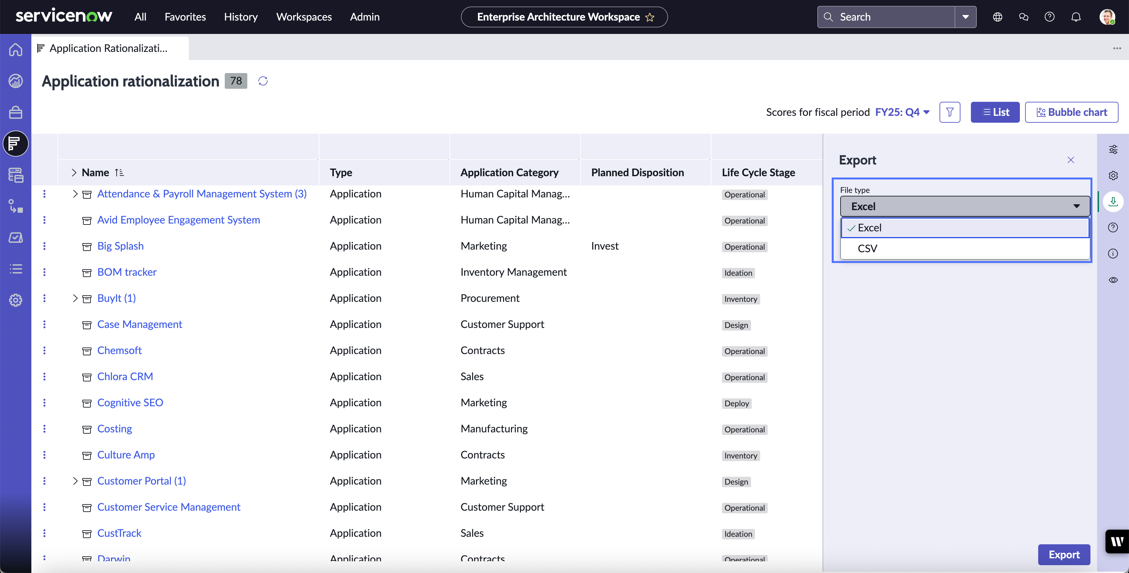Switch to List view
Screen dimensions: 1129x573
coord(995,112)
